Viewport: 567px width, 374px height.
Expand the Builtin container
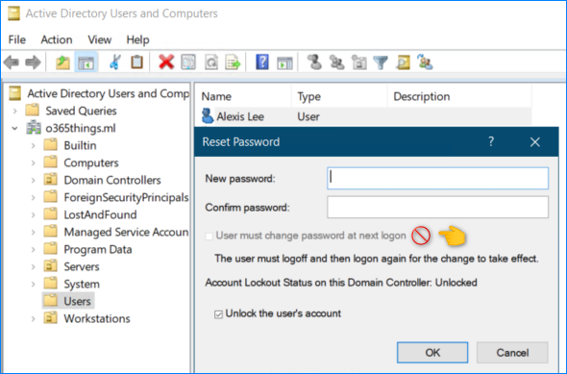(34, 145)
